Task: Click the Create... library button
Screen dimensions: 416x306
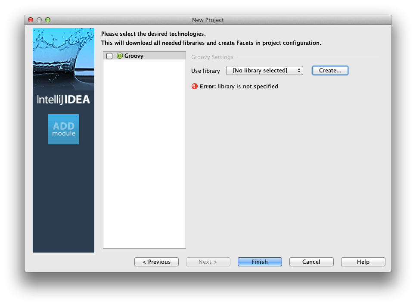Action: (330, 71)
